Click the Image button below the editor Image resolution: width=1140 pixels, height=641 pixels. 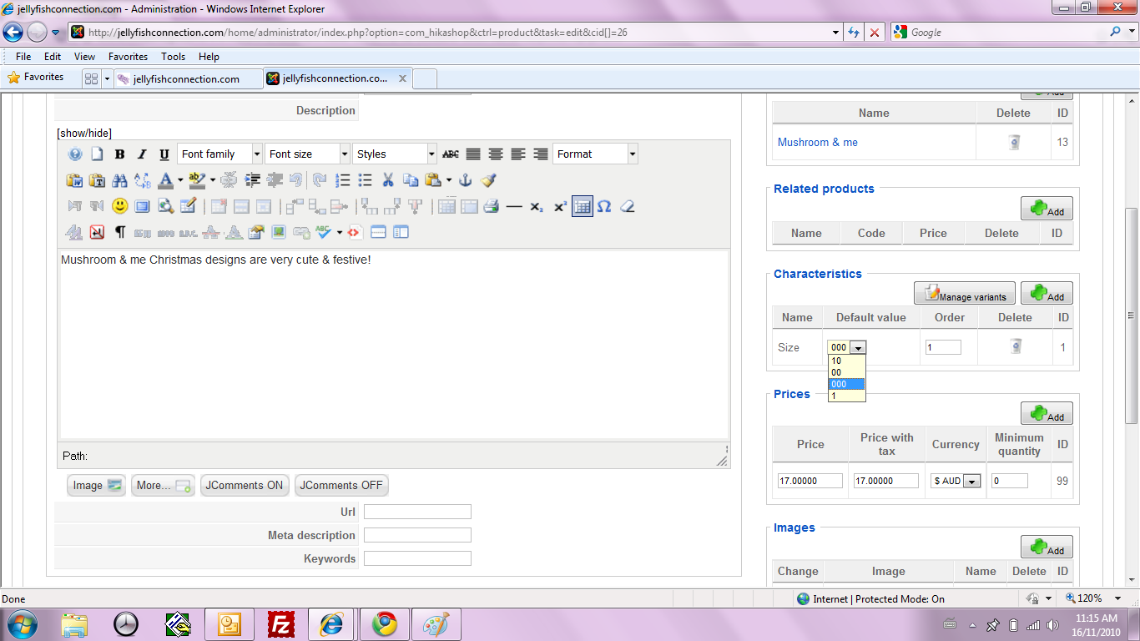click(97, 485)
